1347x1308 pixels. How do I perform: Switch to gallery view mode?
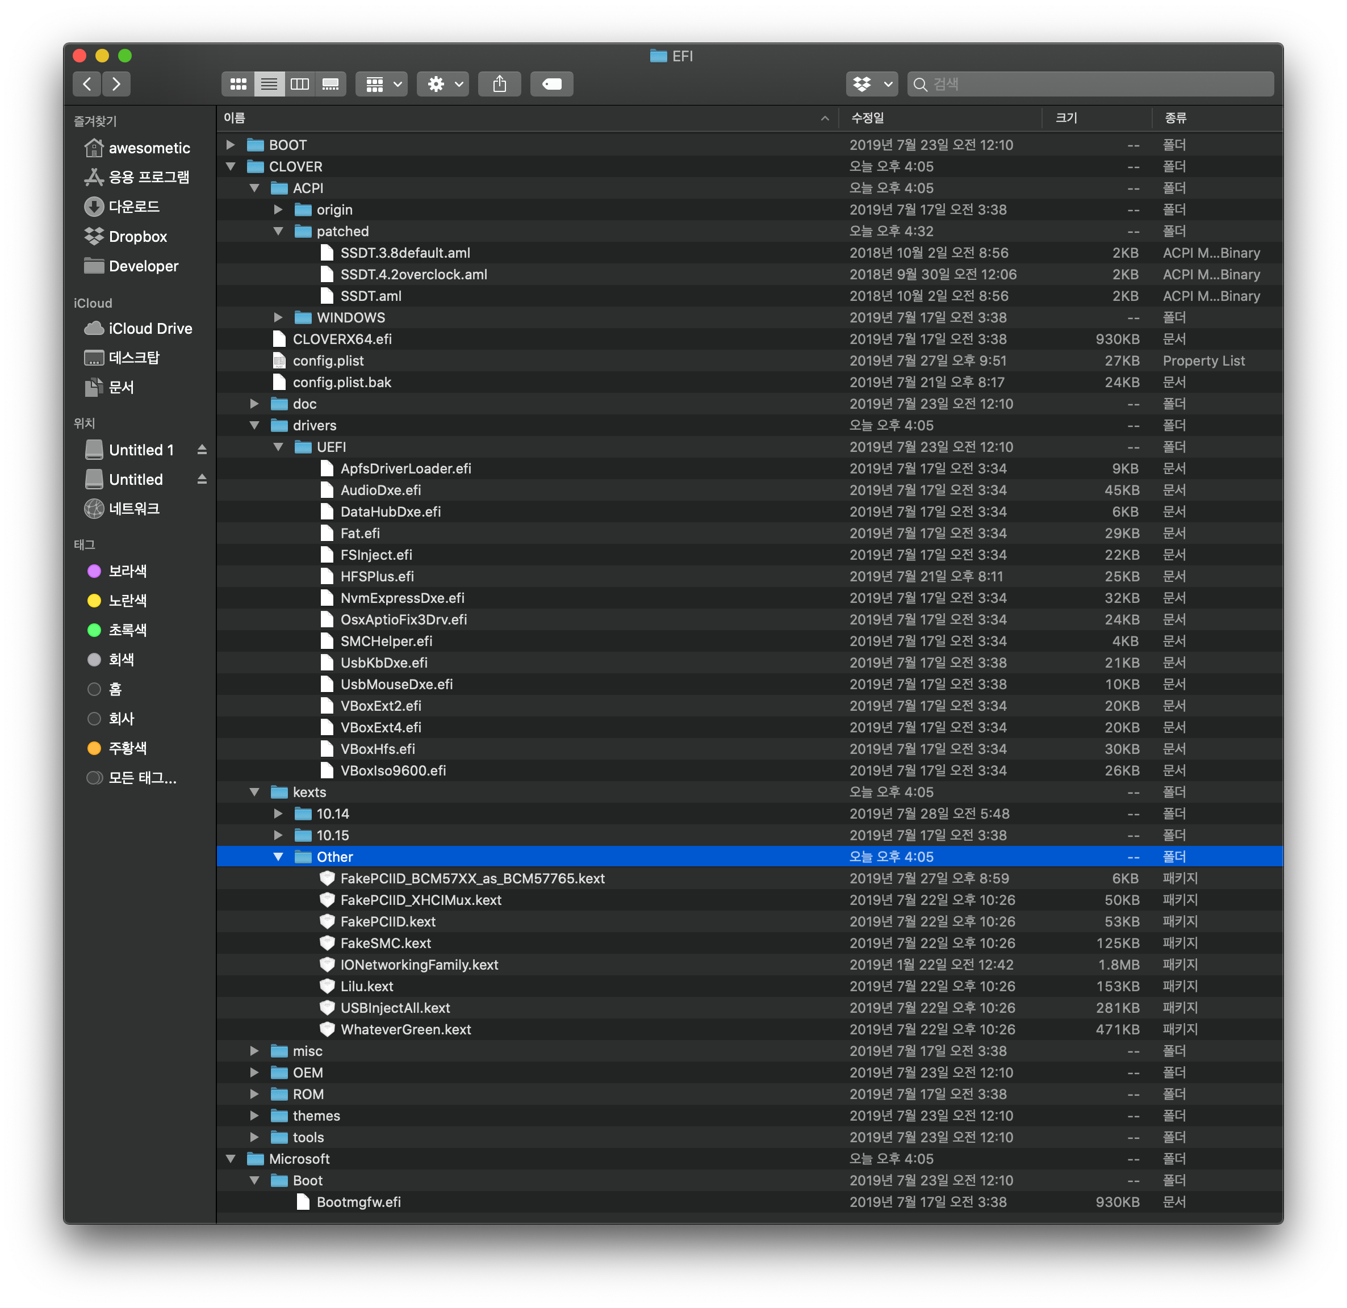tap(331, 84)
